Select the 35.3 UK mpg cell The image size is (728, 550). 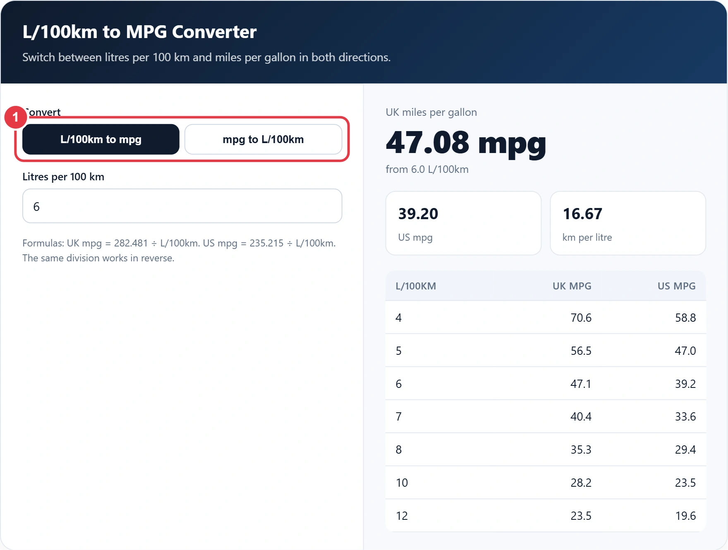click(x=581, y=450)
